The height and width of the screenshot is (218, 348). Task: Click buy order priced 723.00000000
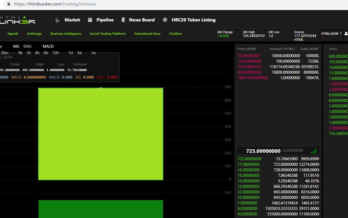point(278,159)
